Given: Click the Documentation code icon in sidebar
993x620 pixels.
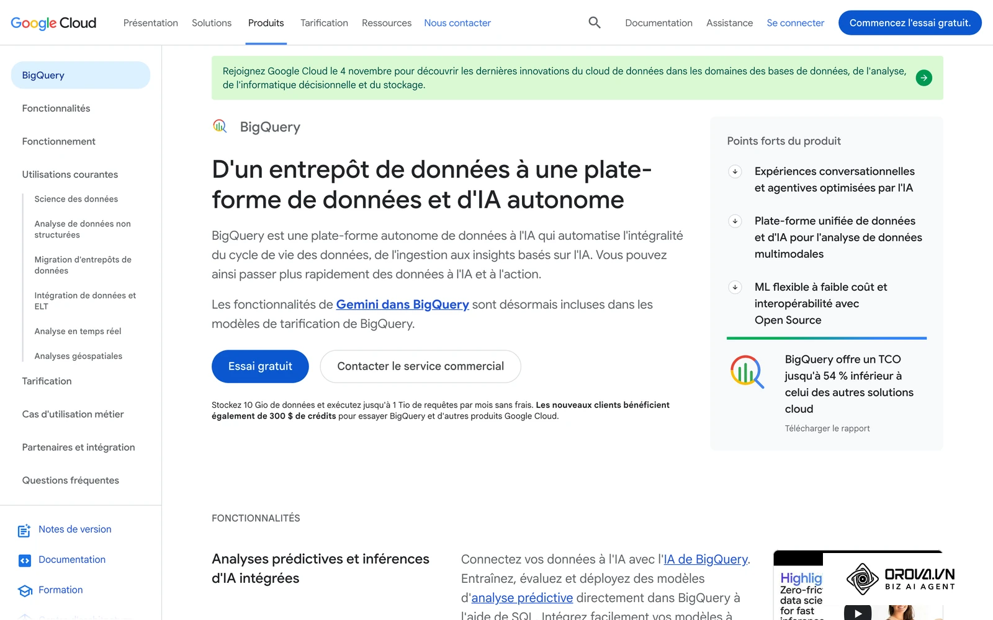Looking at the screenshot, I should 24,560.
